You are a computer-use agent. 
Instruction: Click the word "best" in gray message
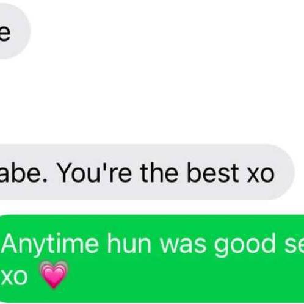click(x=212, y=173)
